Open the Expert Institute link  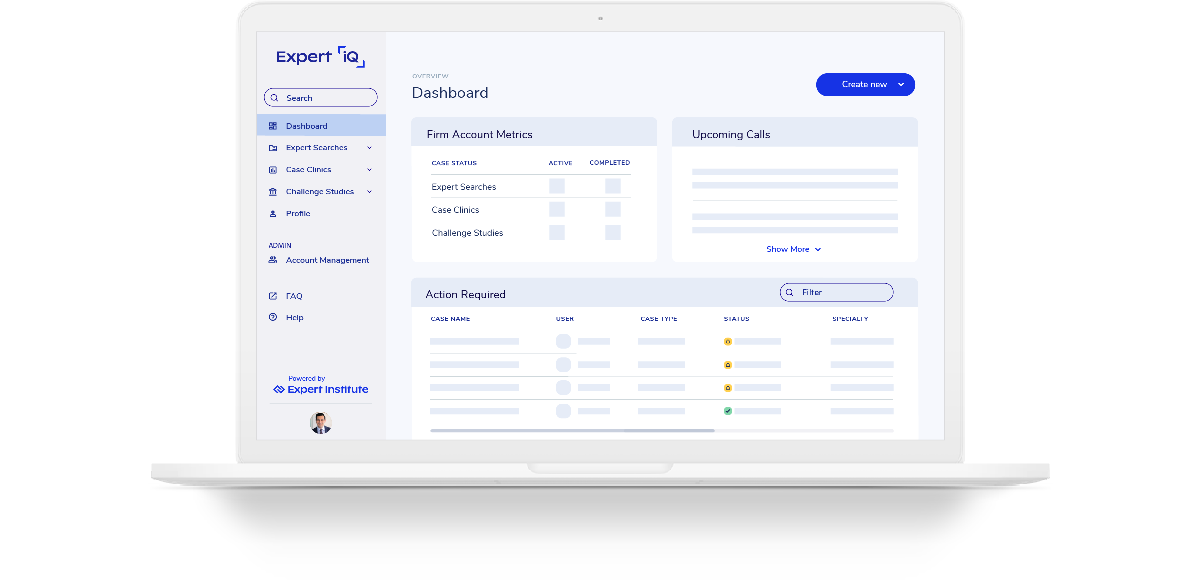click(320, 389)
